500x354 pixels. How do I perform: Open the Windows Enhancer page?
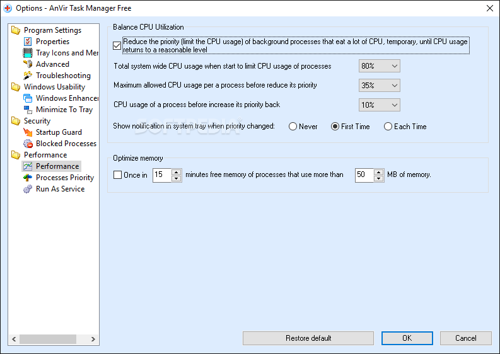pyautogui.click(x=67, y=98)
